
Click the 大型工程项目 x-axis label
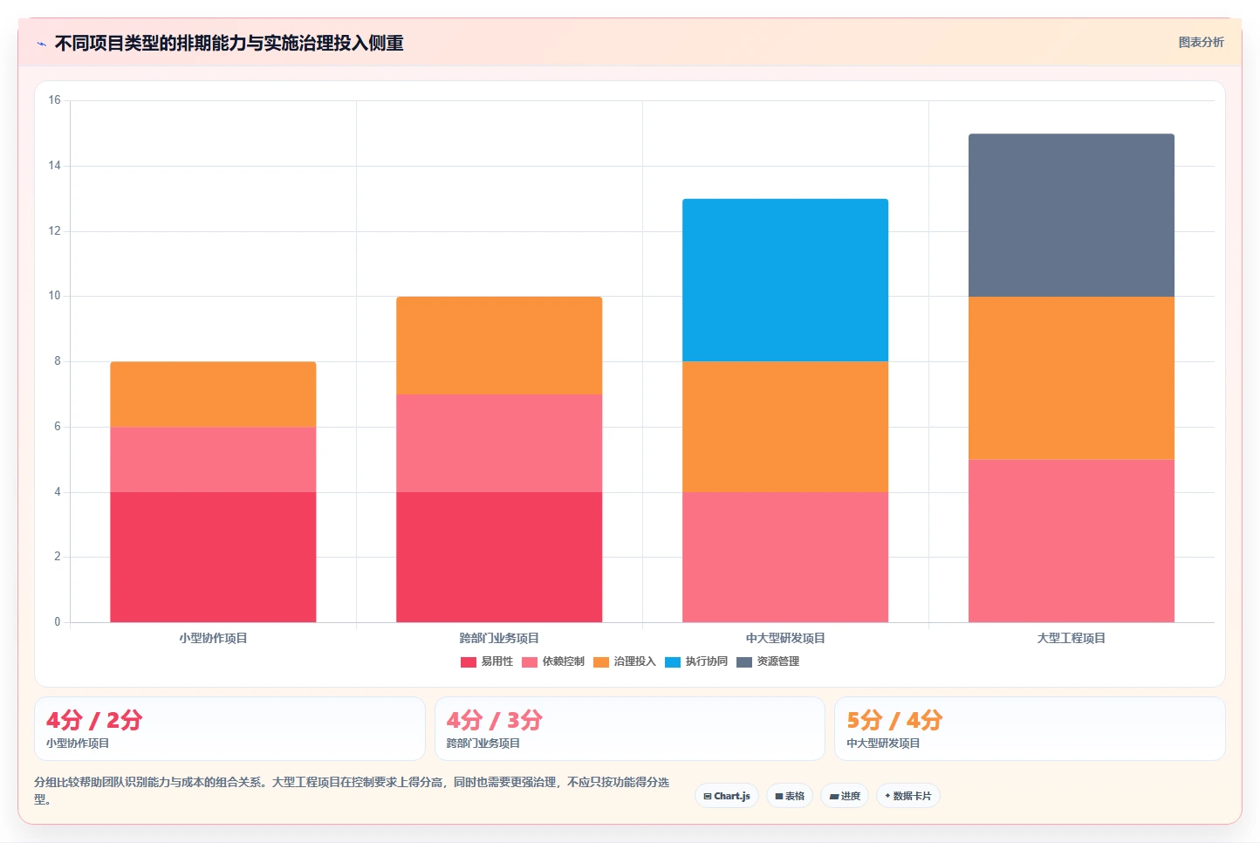coord(1072,638)
